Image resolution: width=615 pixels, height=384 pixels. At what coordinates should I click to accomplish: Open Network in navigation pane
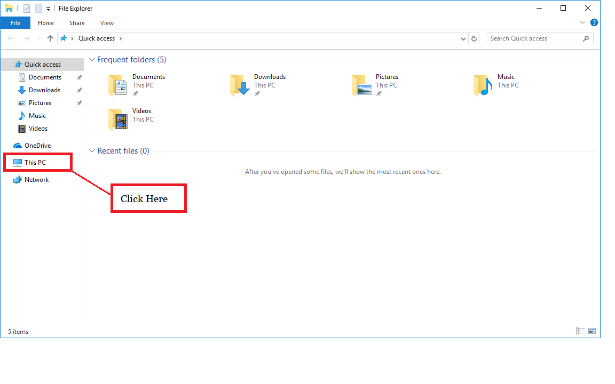point(36,180)
